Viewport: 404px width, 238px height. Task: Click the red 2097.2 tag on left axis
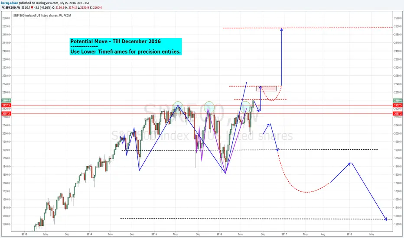click(x=6, y=113)
